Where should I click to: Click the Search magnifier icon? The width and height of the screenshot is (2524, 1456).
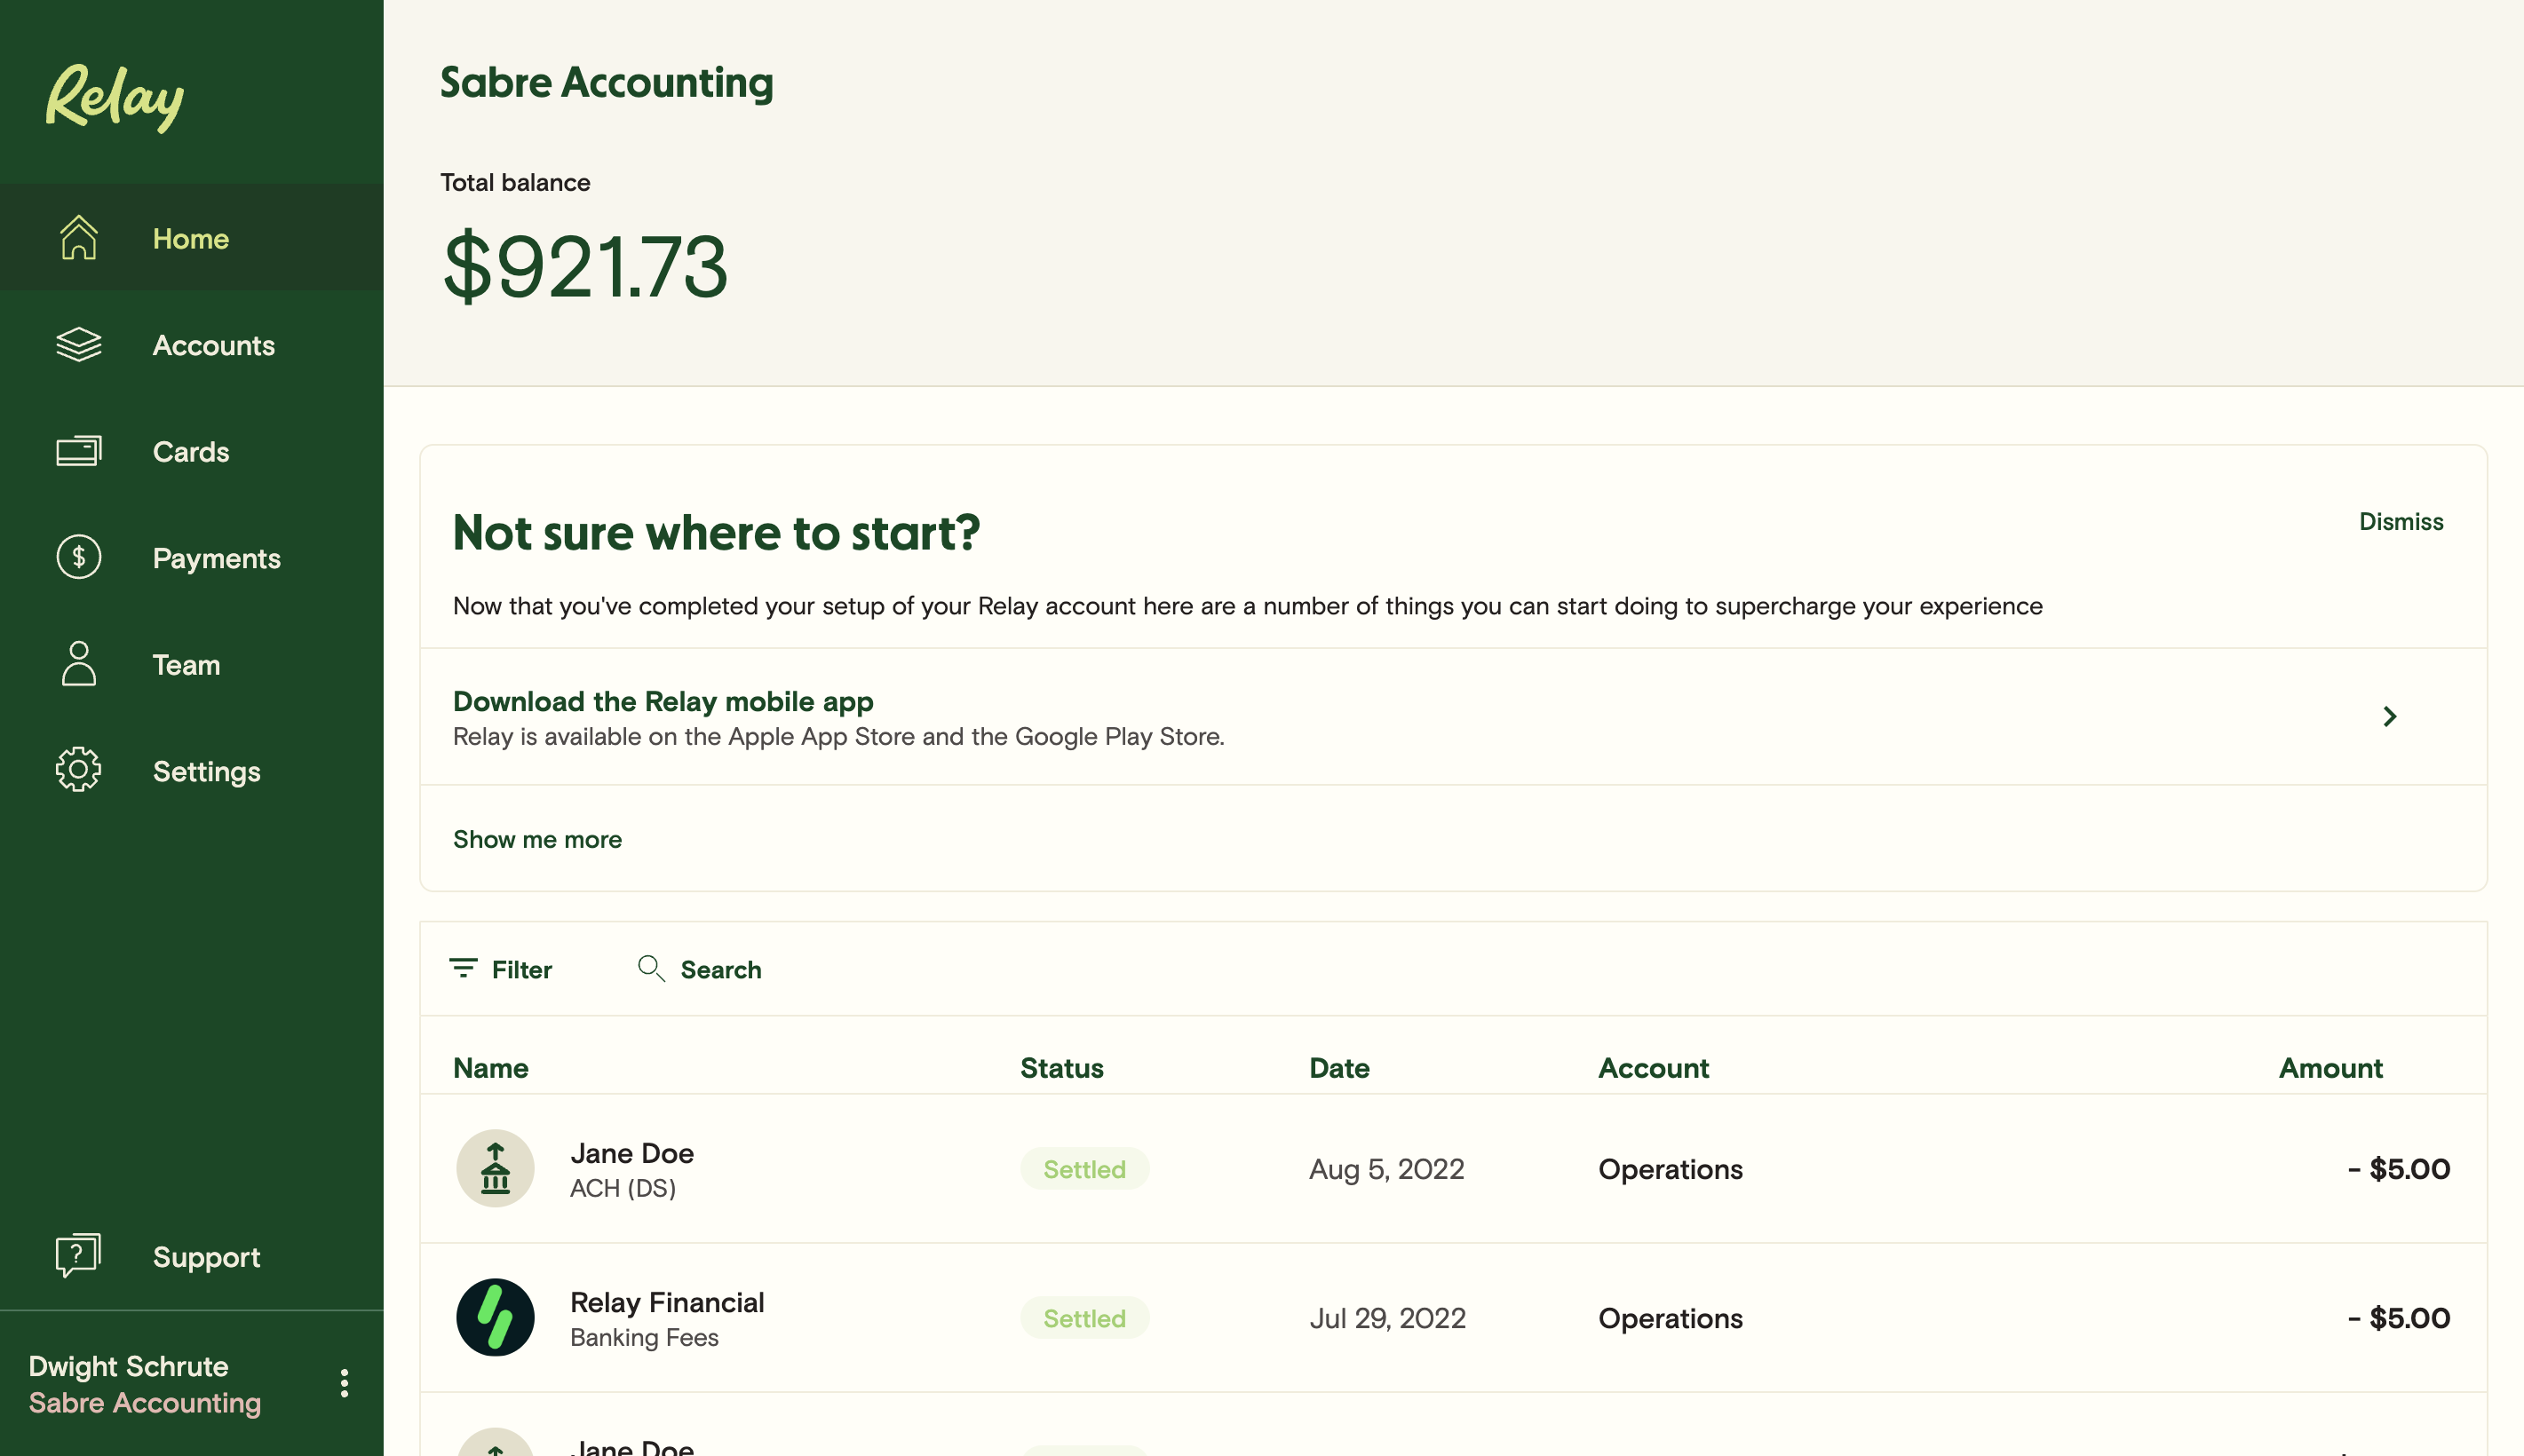pos(651,969)
